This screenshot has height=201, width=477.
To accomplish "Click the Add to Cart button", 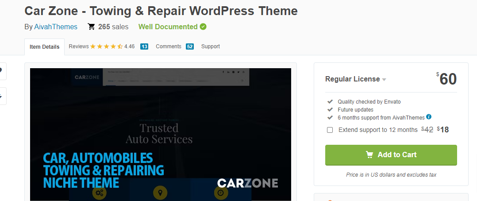I will click(391, 155).
